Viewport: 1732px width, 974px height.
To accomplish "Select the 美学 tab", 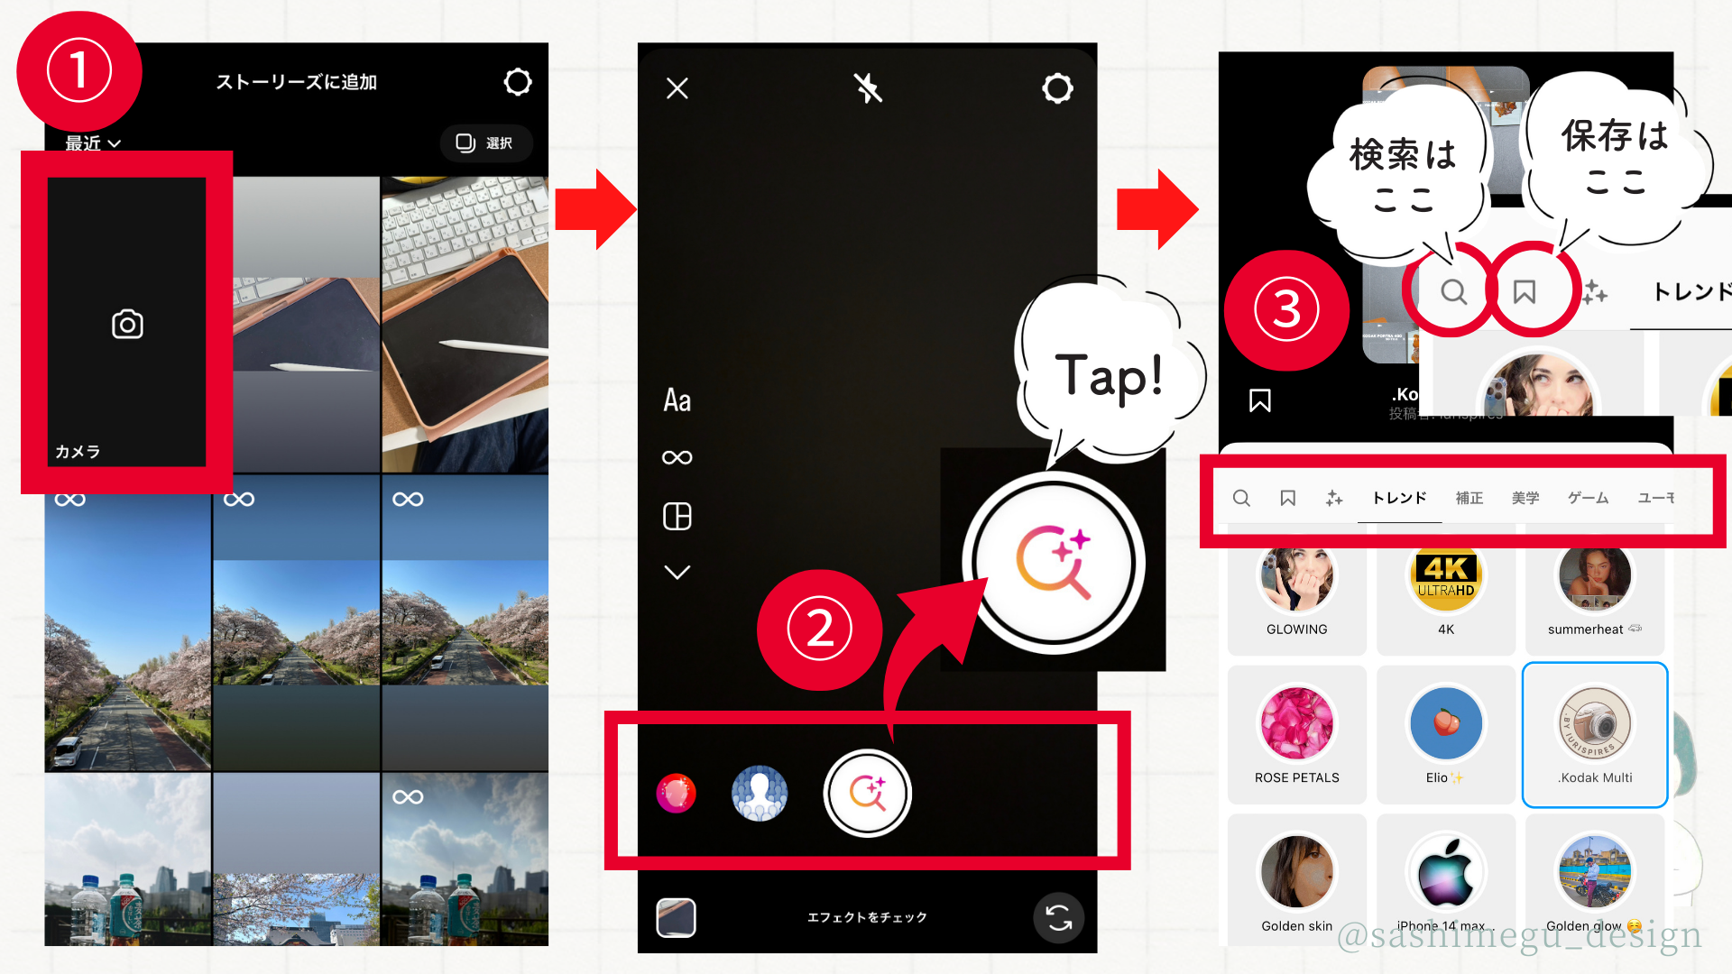I will tap(1526, 497).
